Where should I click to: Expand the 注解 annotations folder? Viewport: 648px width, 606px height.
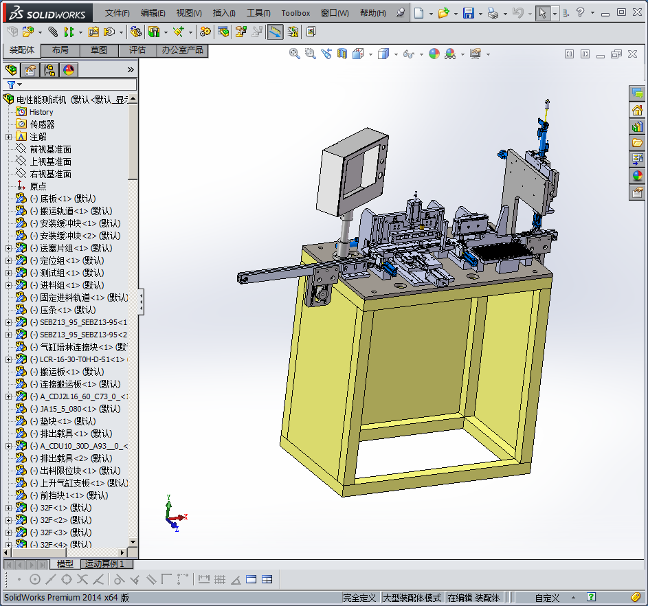[x=8, y=137]
